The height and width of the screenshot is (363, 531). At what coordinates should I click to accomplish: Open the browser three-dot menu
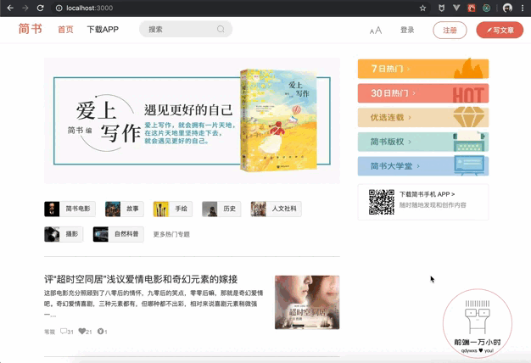pos(523,8)
